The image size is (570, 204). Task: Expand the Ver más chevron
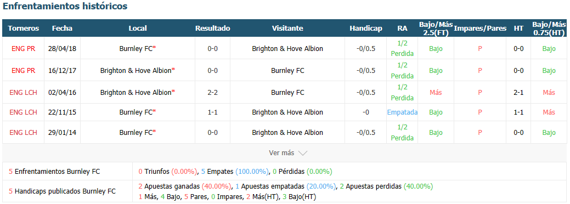pyautogui.click(x=302, y=153)
